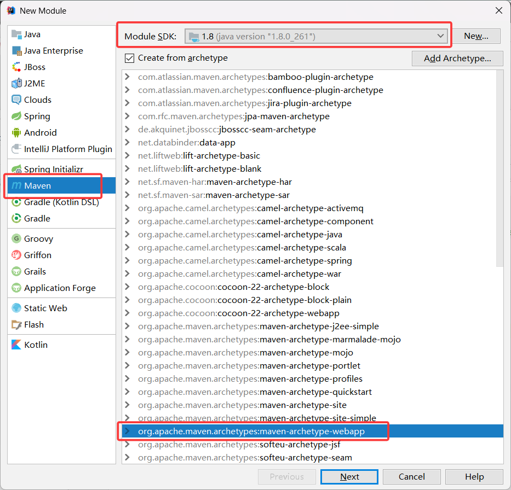Expand the camel-archetype-spring entry
The width and height of the screenshot is (511, 490).
pos(128,261)
